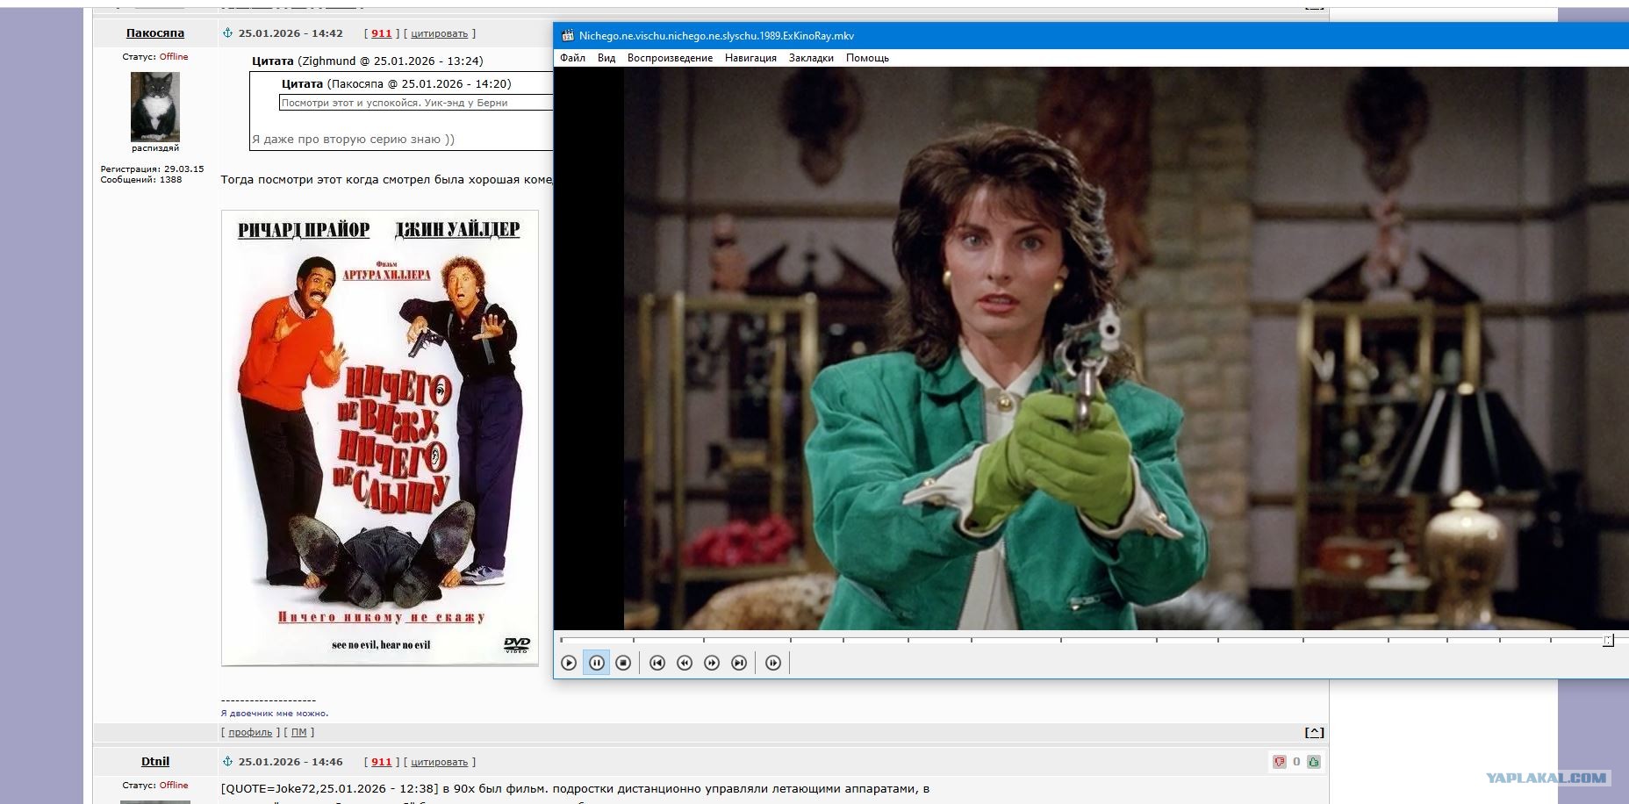Click the text 'Я даже про вторую серию знаю'
This screenshot has height=804, width=1629.
click(x=353, y=139)
